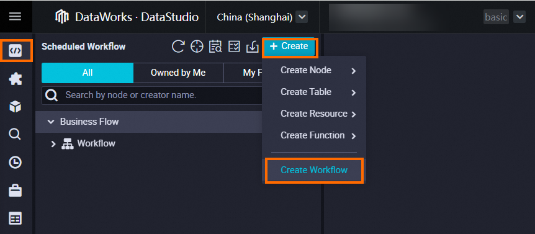Image resolution: width=535 pixels, height=234 pixels.
Task: Click the search magnifier in the search box
Action: click(52, 95)
